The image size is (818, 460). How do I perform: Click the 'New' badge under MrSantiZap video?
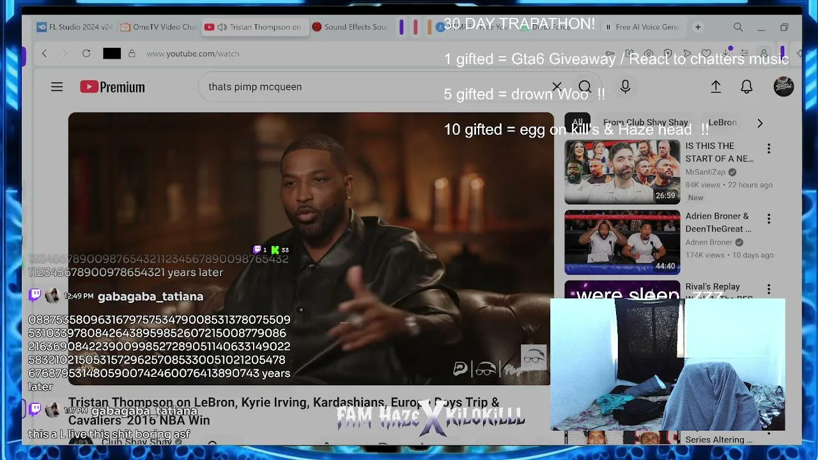(x=695, y=197)
